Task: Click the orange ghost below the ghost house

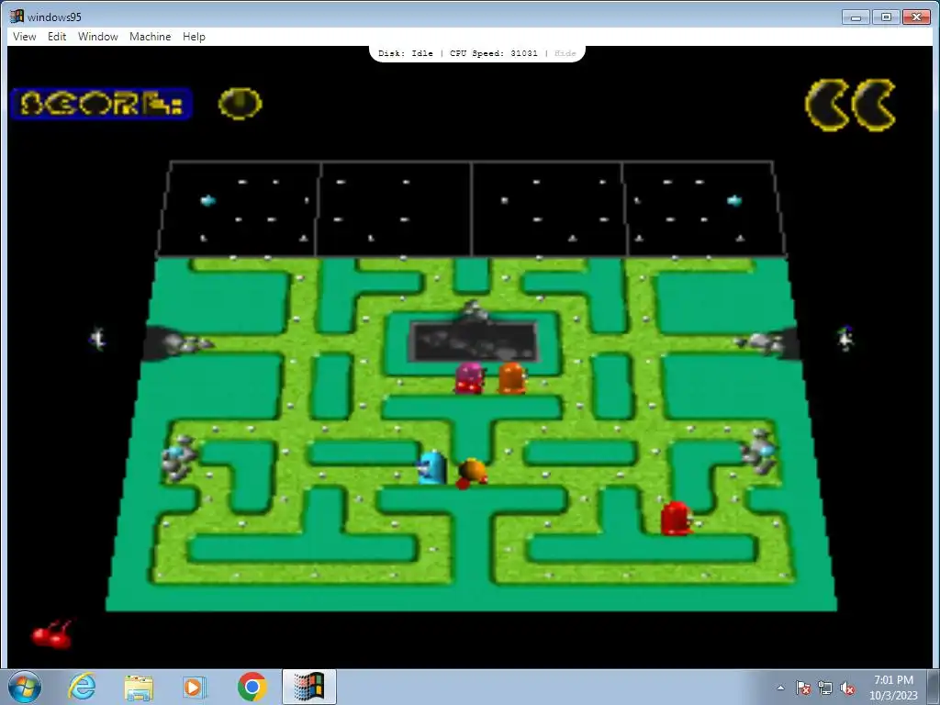Action: (x=512, y=378)
